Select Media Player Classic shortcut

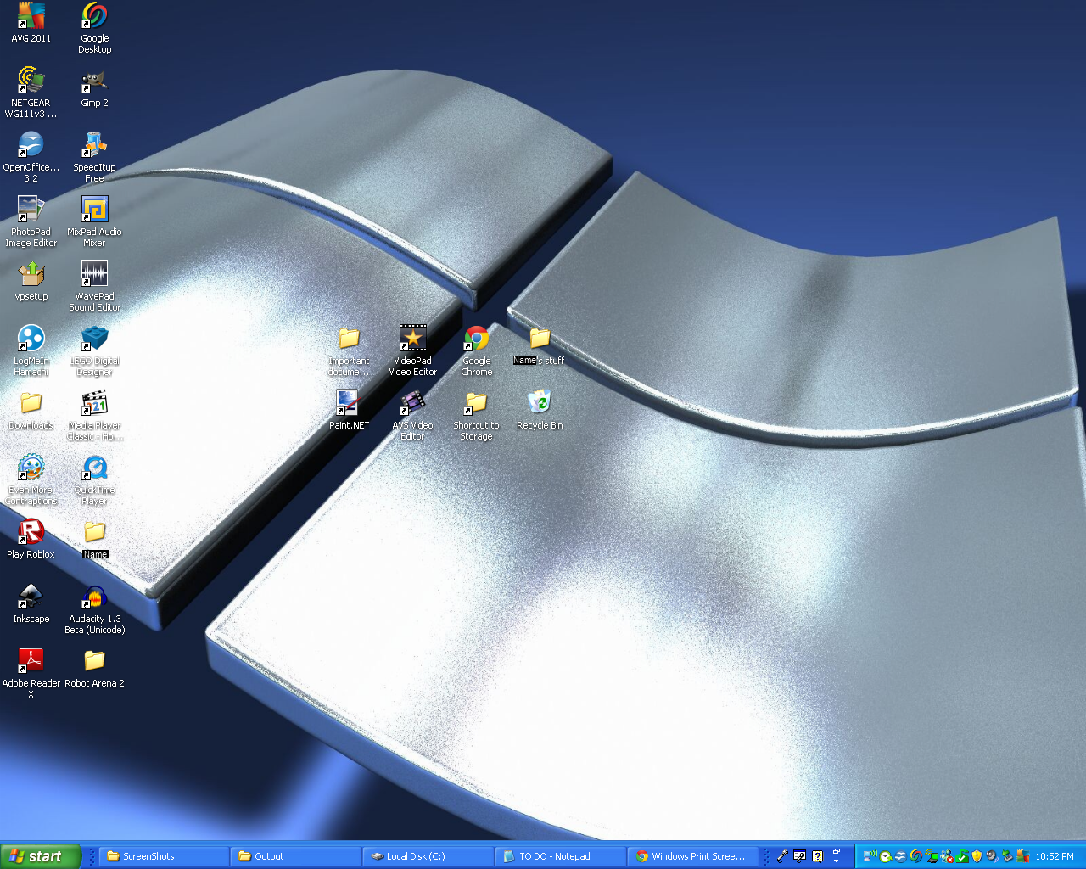[94, 415]
